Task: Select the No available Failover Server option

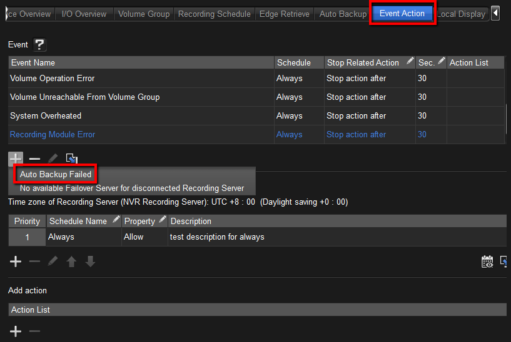Action: point(132,188)
